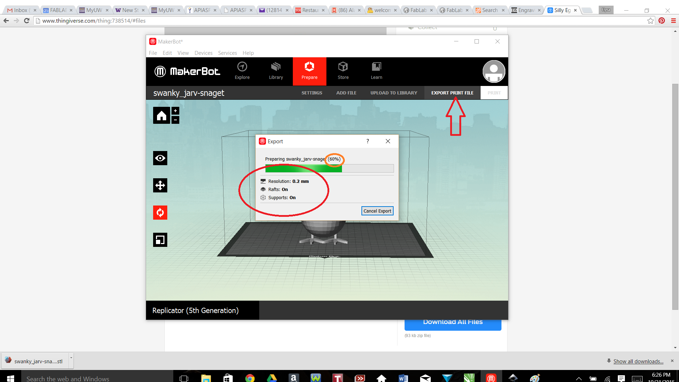Click Show all downloads link

638,361
